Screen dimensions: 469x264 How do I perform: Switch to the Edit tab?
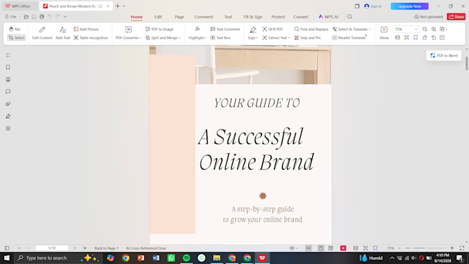(x=158, y=17)
